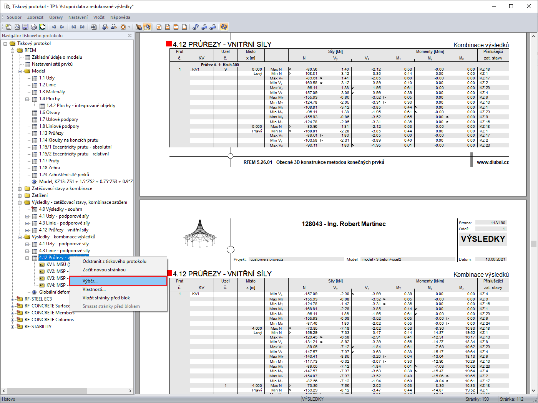The image size is (538, 403).
Task: Open the Vložit menu
Action: pos(99,17)
